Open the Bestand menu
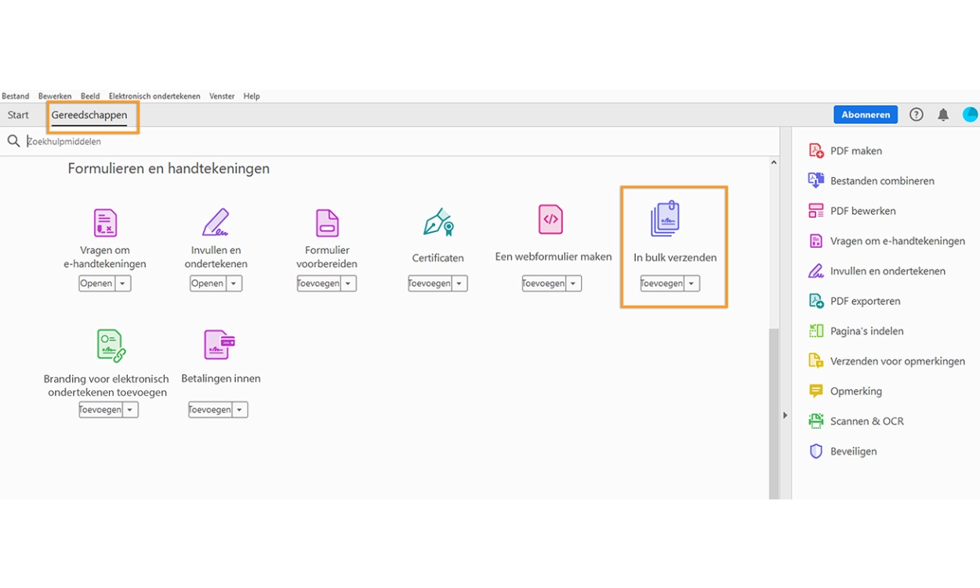The image size is (980, 588). pos(16,96)
